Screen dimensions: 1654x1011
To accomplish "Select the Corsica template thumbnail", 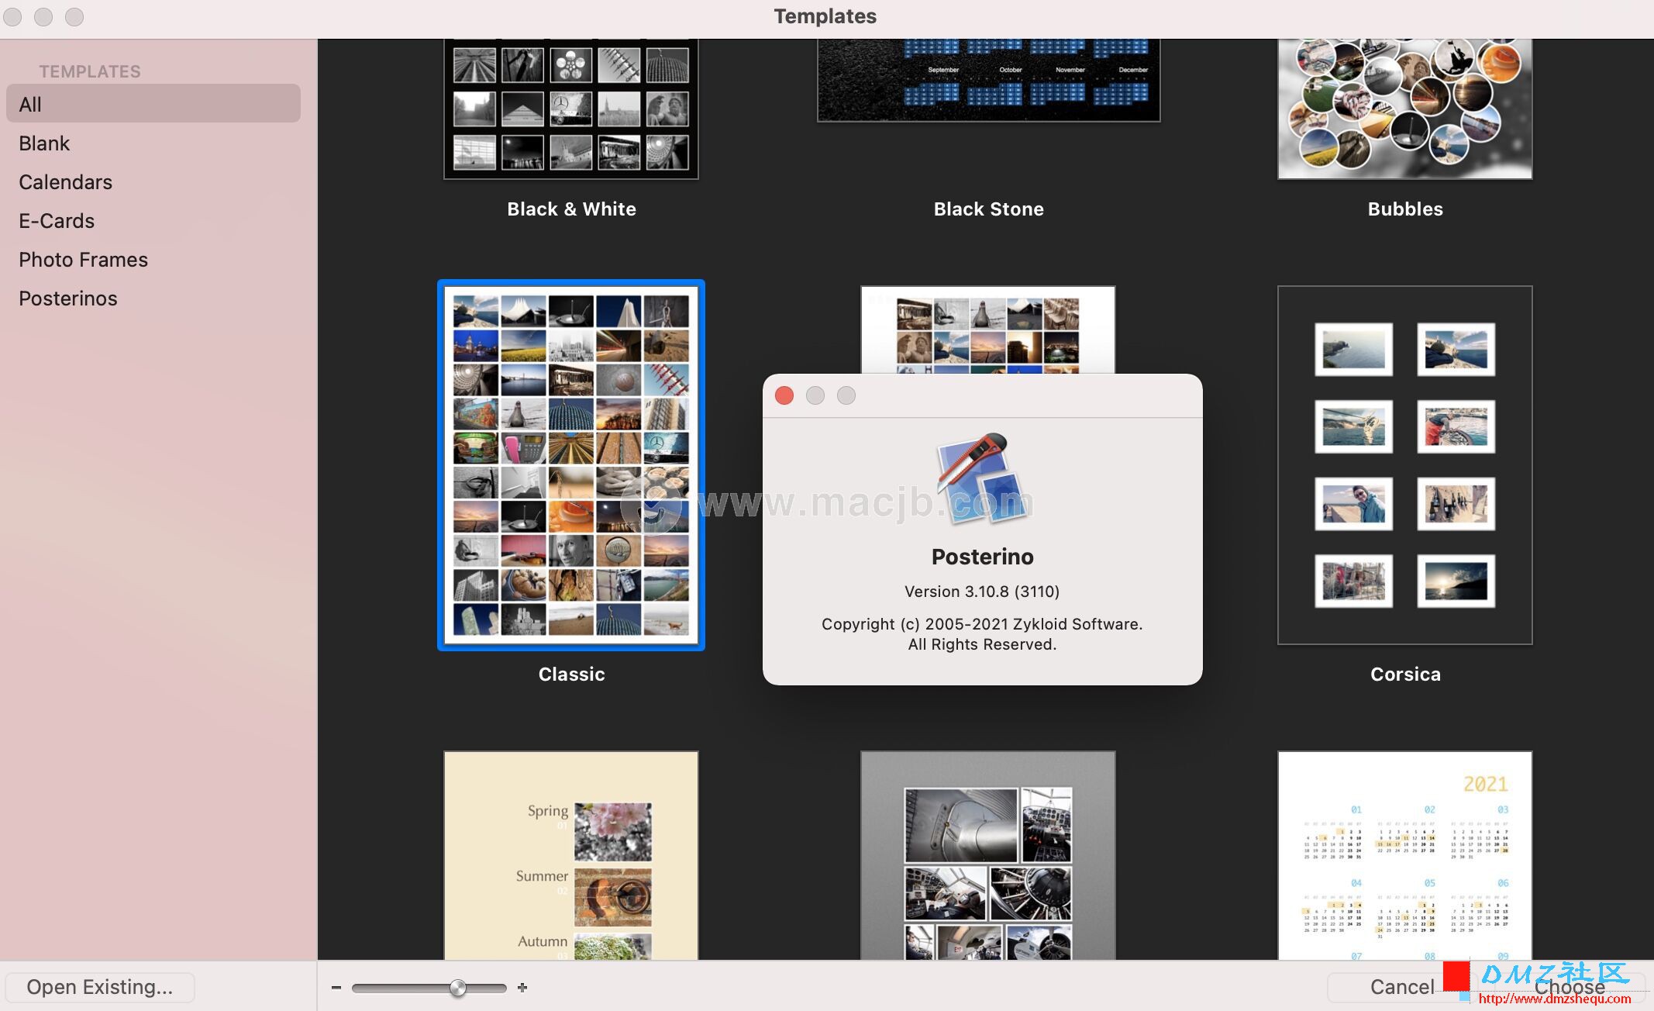I will click(1405, 465).
